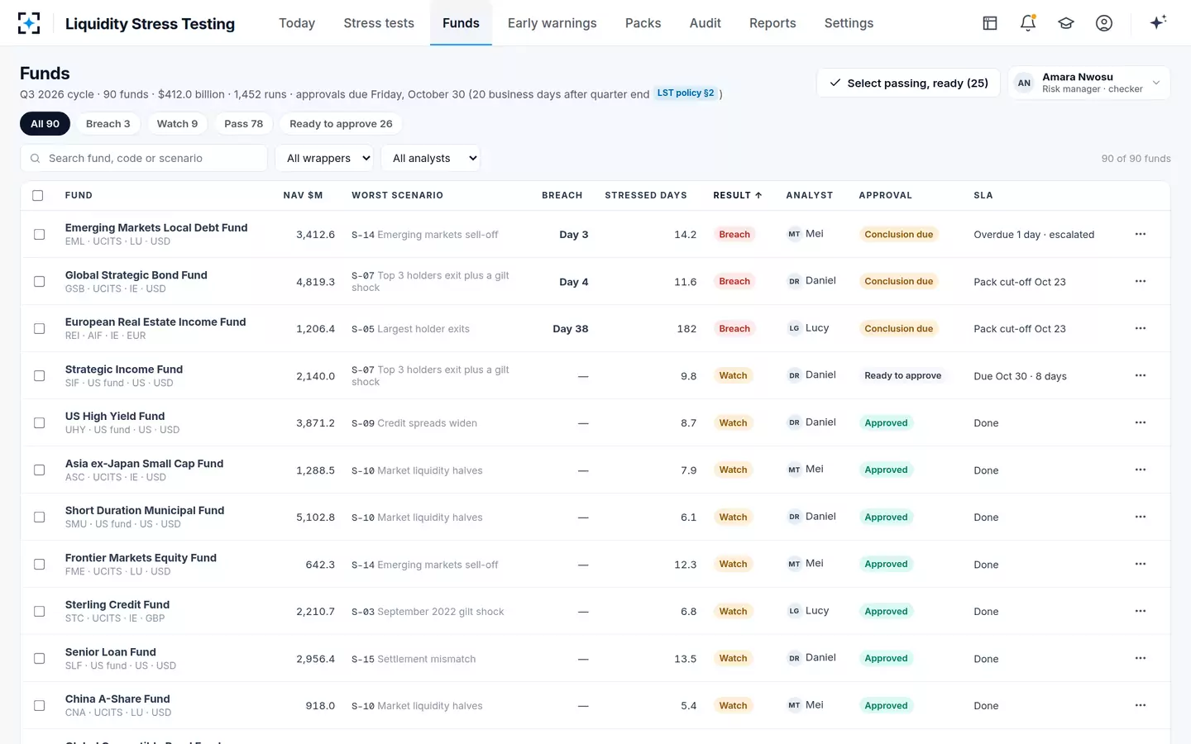Open the Early warnings tab
1191x744 pixels.
click(552, 23)
